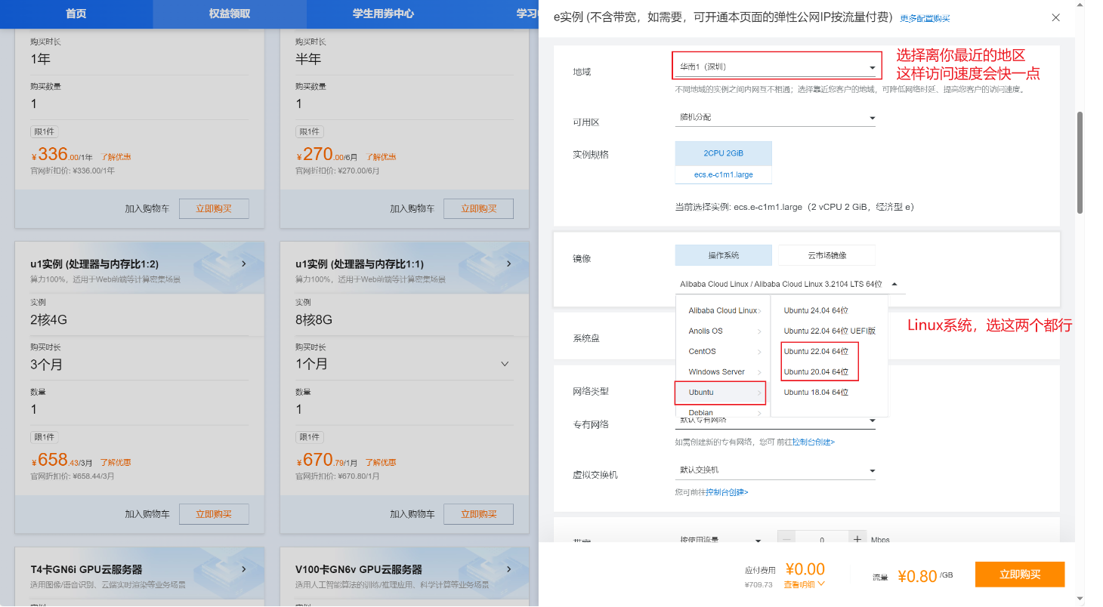
Task: Open 了解优惠 on the ¥670 card
Action: coord(381,462)
